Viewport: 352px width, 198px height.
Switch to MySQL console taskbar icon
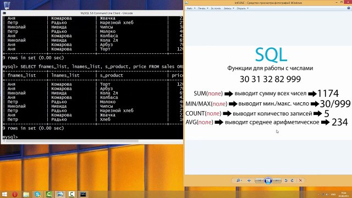(83, 194)
